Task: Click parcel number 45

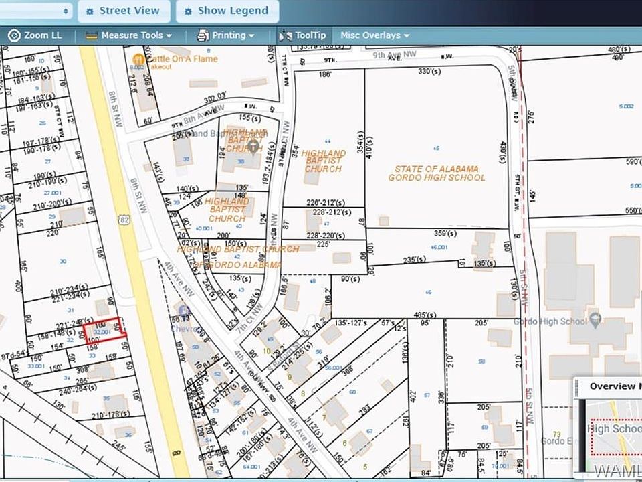Action: click(x=436, y=148)
